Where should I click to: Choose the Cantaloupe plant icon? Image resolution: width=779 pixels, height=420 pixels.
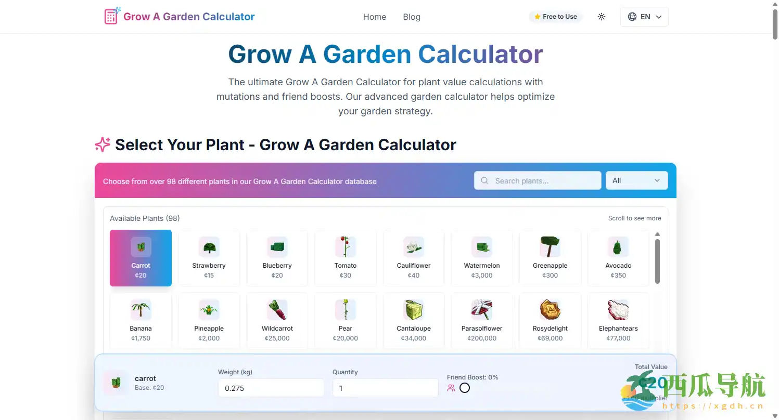[414, 310]
